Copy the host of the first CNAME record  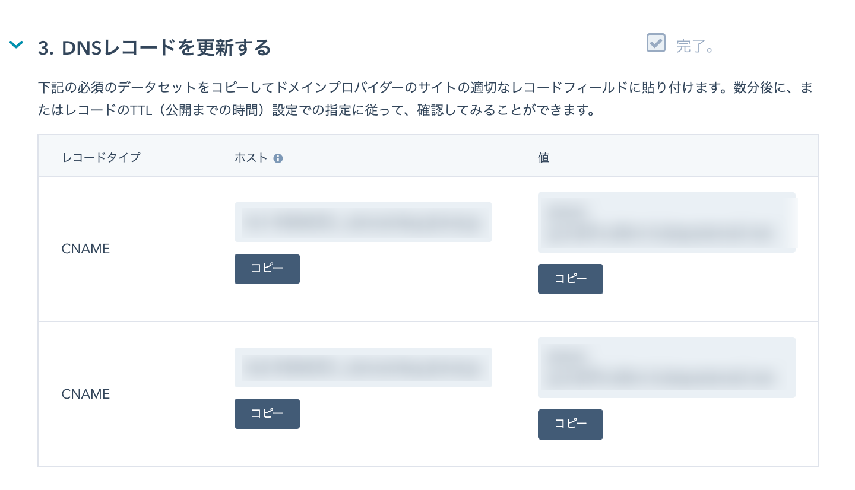(267, 269)
